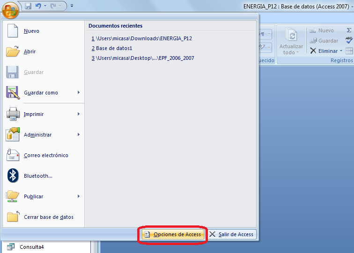This screenshot has height=253, width=354.
Task: Click the Actualizar todo ribbon icon
Action: (291, 34)
